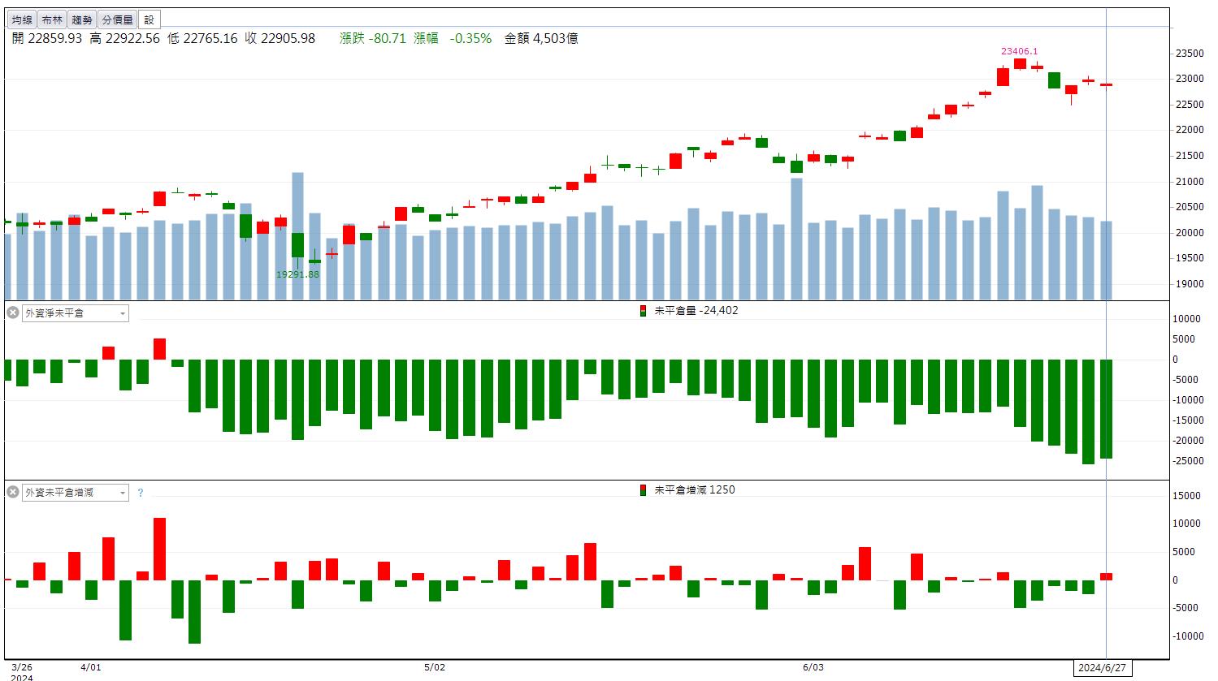Open the help question mark icon

tap(140, 493)
